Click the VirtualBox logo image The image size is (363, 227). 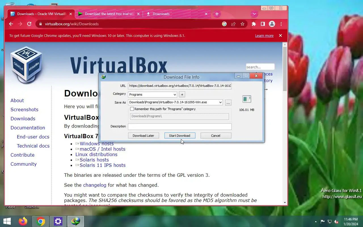tap(26, 65)
